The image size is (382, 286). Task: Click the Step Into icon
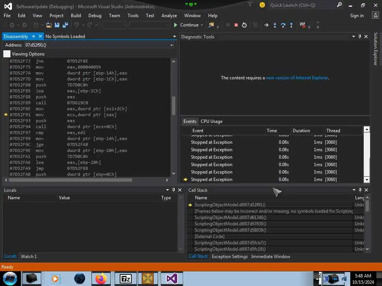coord(275,25)
